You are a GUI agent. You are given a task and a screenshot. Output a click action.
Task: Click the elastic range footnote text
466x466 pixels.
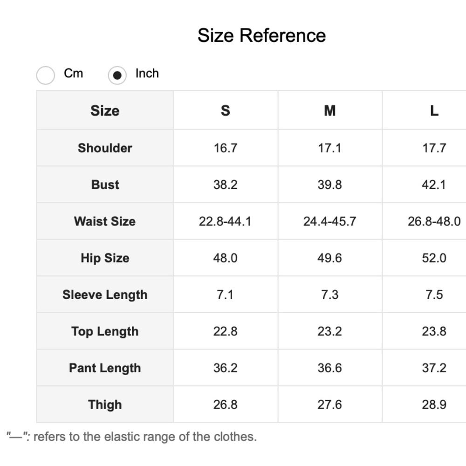(x=131, y=437)
